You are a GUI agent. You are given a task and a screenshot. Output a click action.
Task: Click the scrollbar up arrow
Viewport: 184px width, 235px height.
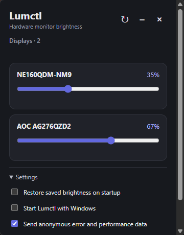pos(180,4)
